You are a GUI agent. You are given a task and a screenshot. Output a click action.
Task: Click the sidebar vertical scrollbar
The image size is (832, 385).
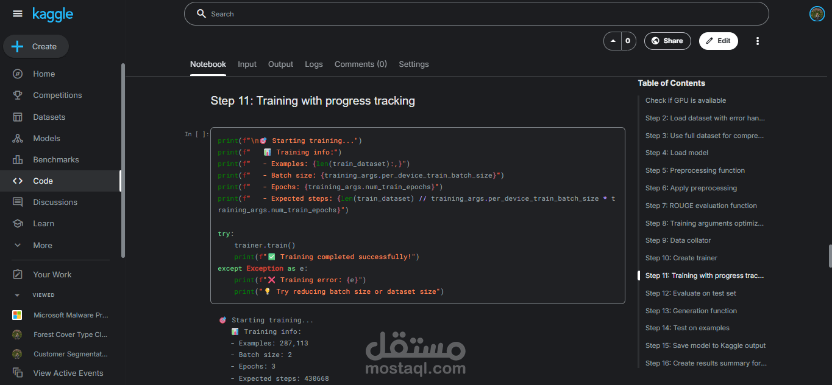click(x=123, y=161)
